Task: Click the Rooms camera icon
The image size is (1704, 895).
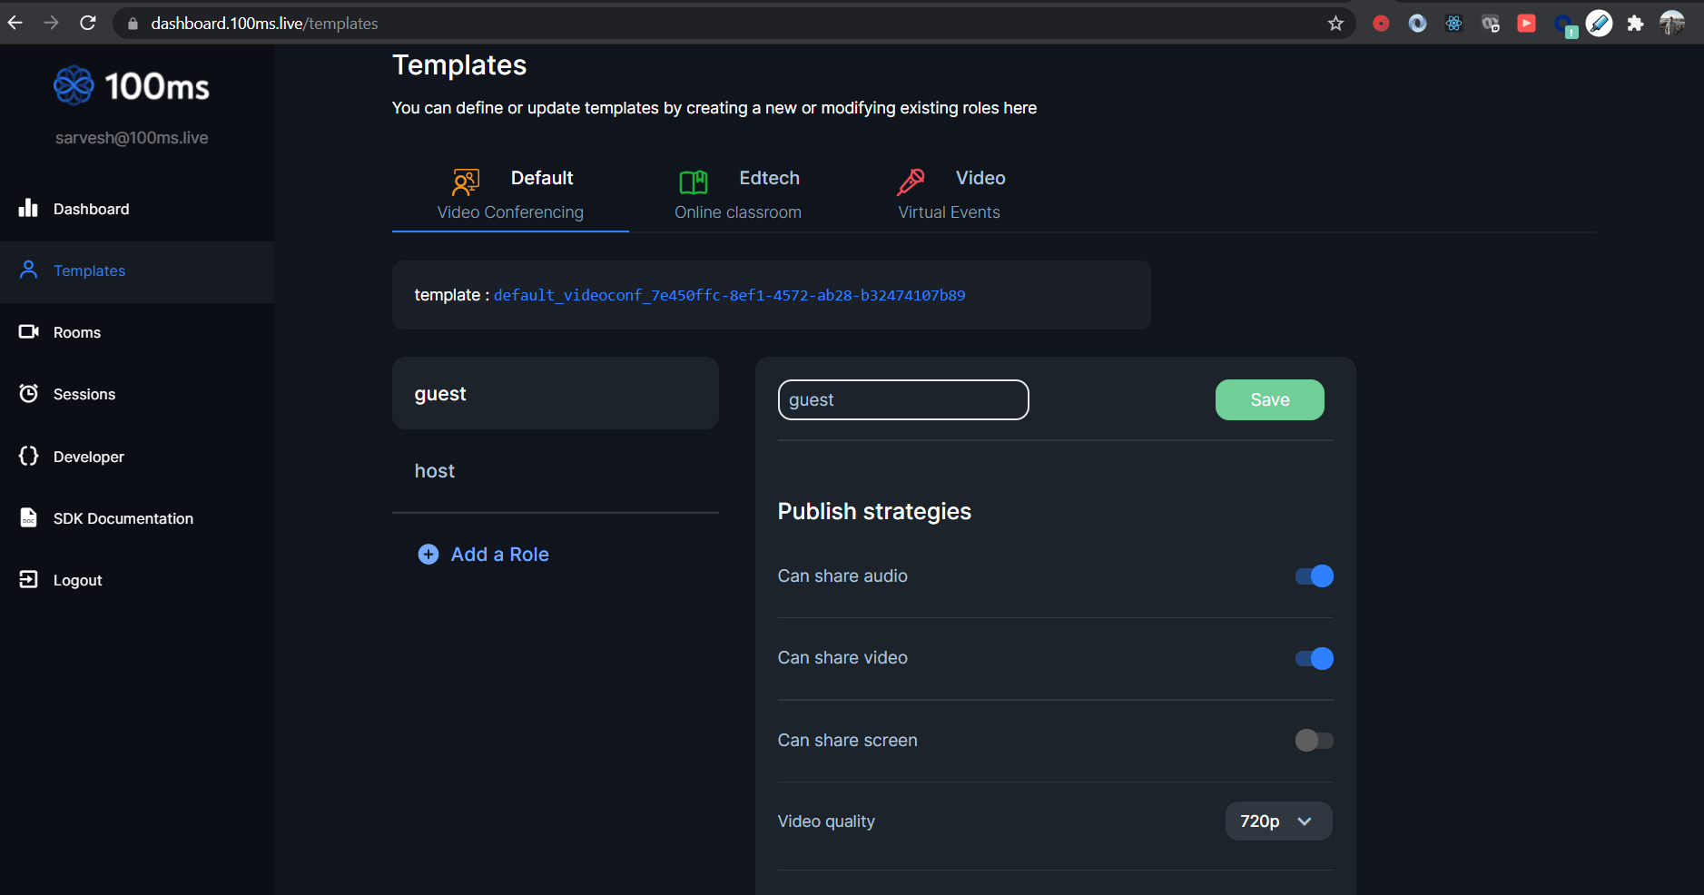Action: 28,332
